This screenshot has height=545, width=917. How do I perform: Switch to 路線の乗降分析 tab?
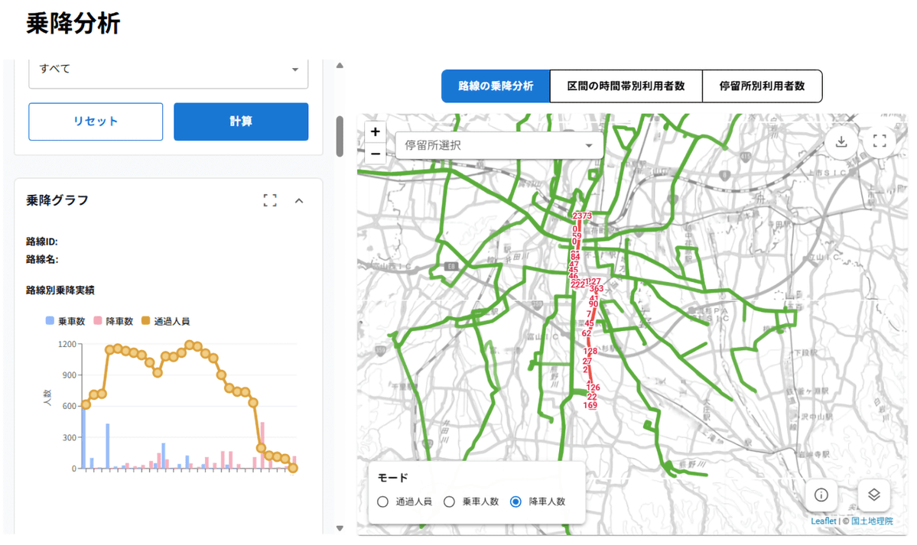(496, 86)
